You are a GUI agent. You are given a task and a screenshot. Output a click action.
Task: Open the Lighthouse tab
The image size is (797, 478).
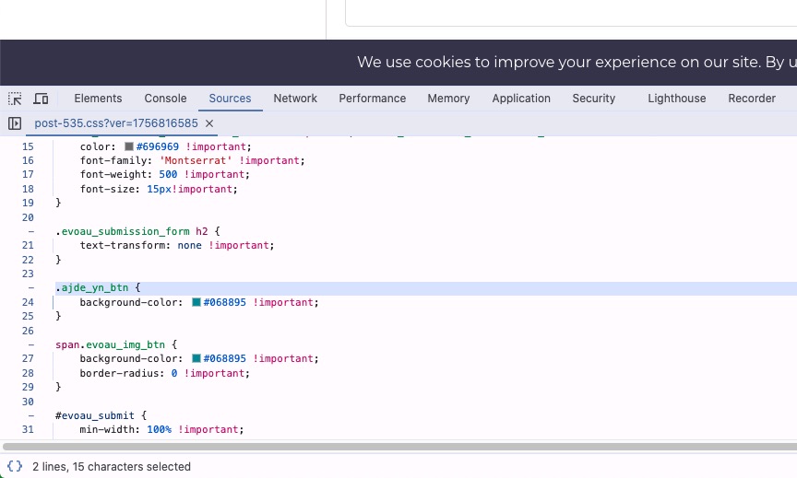[x=676, y=99]
